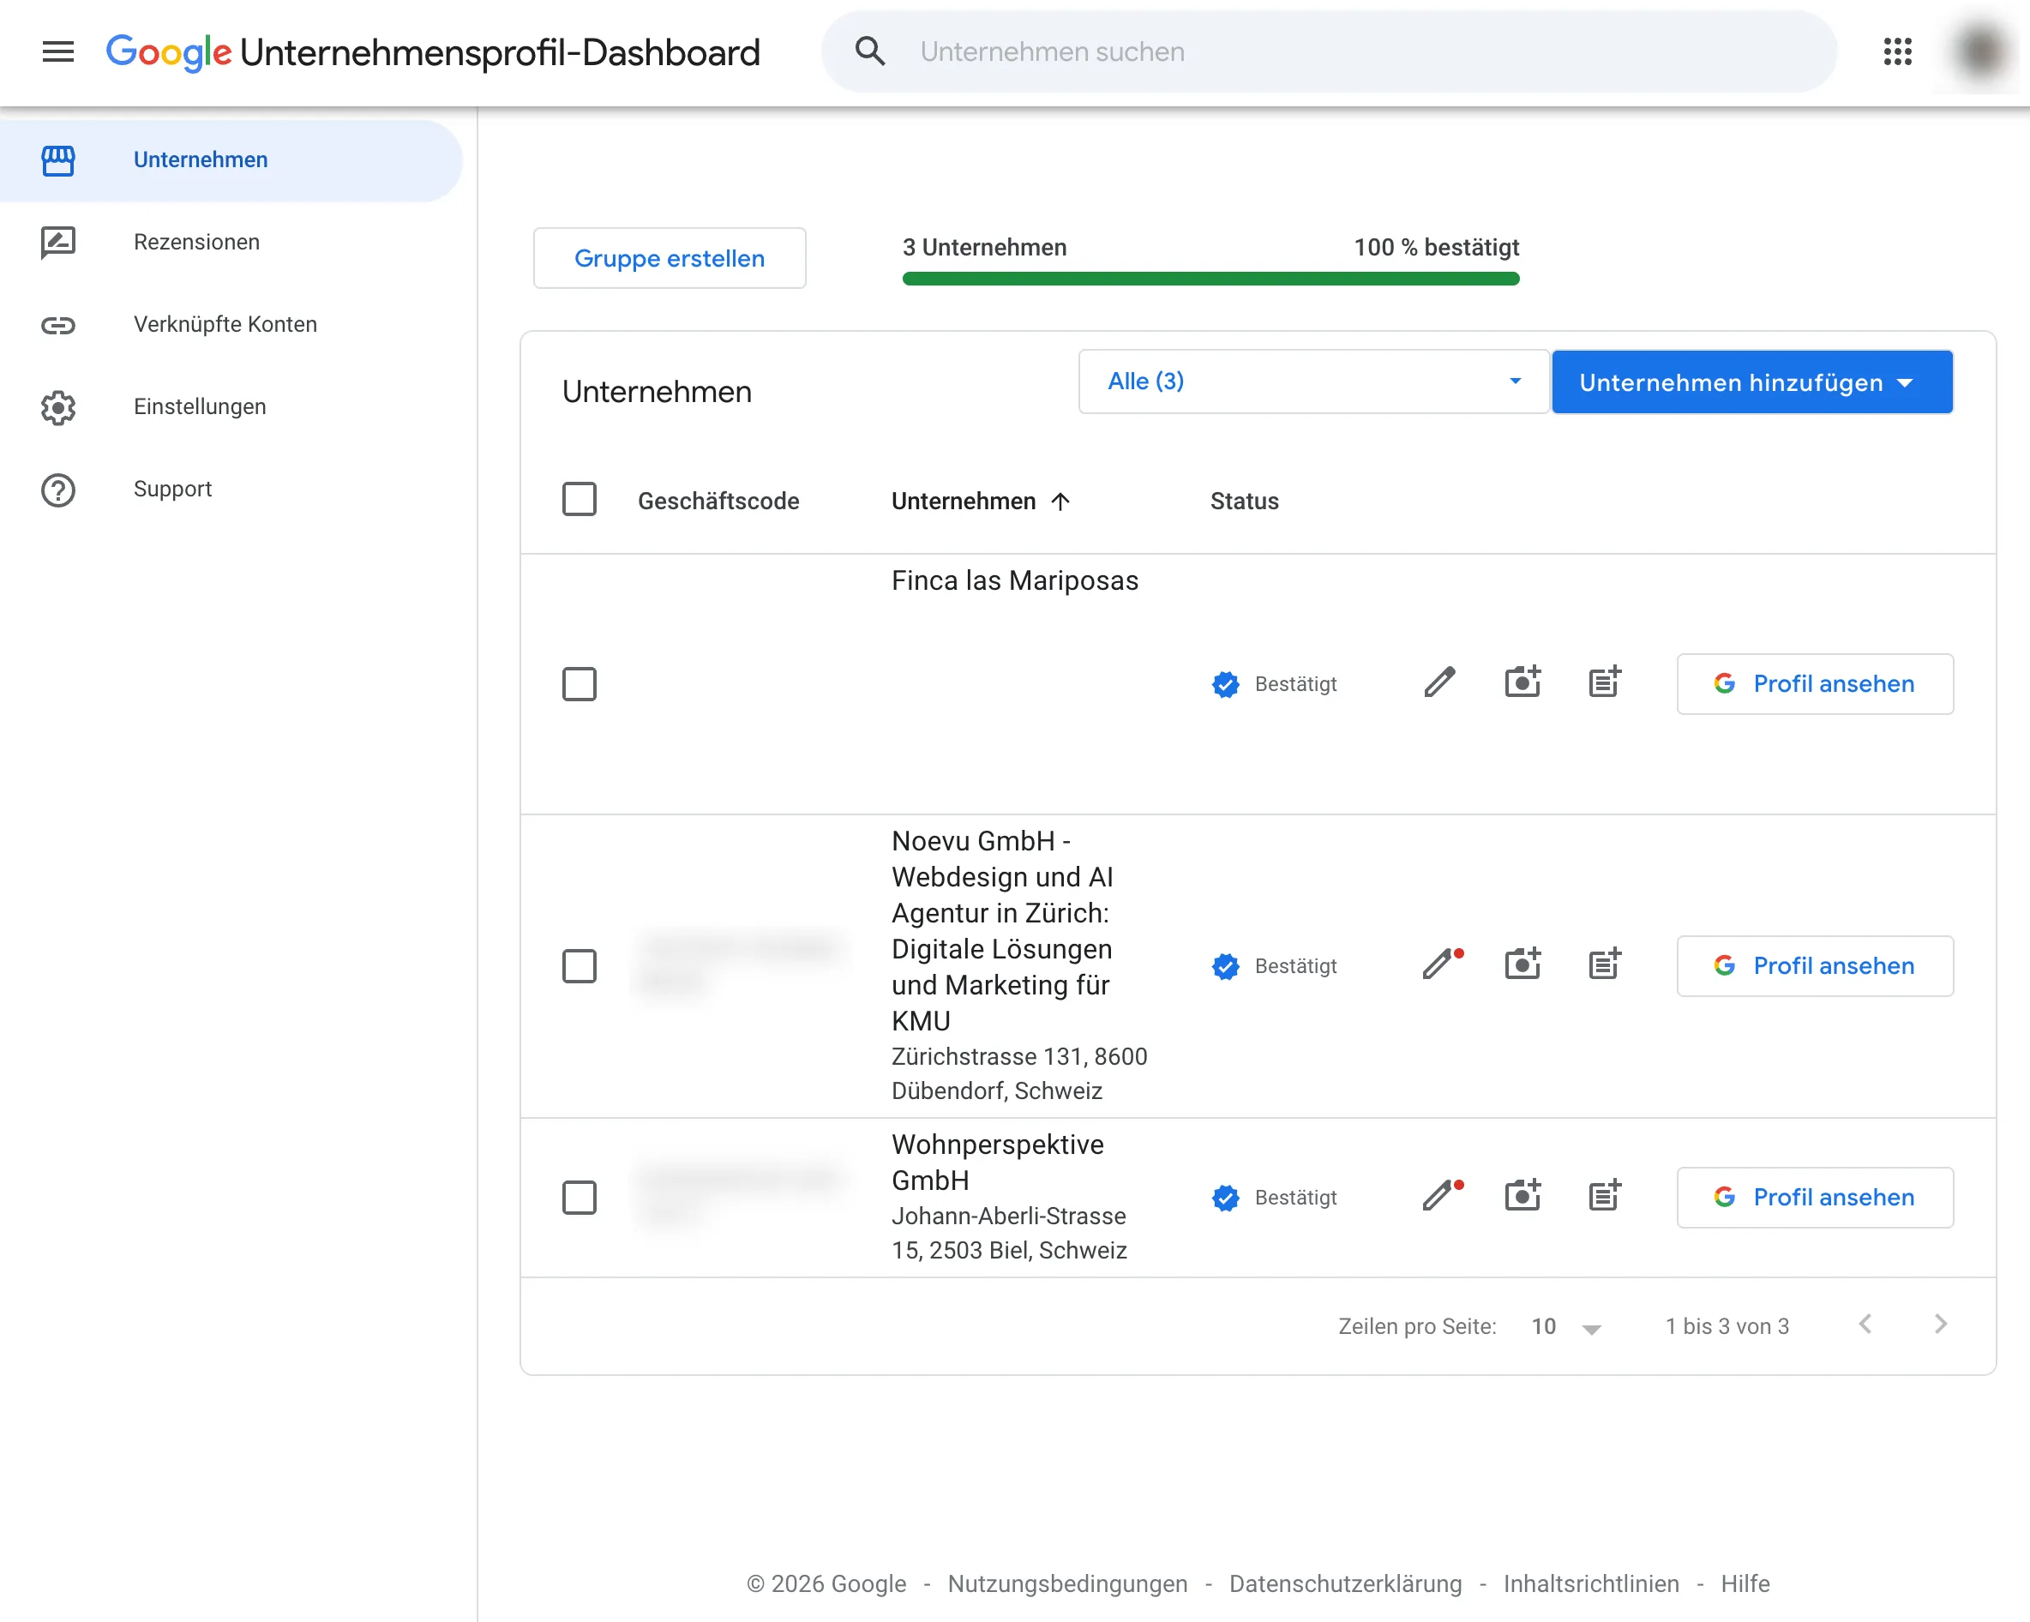2030x1622 pixels.
Task: Sort by Unternehmen column arrow
Action: [1060, 502]
